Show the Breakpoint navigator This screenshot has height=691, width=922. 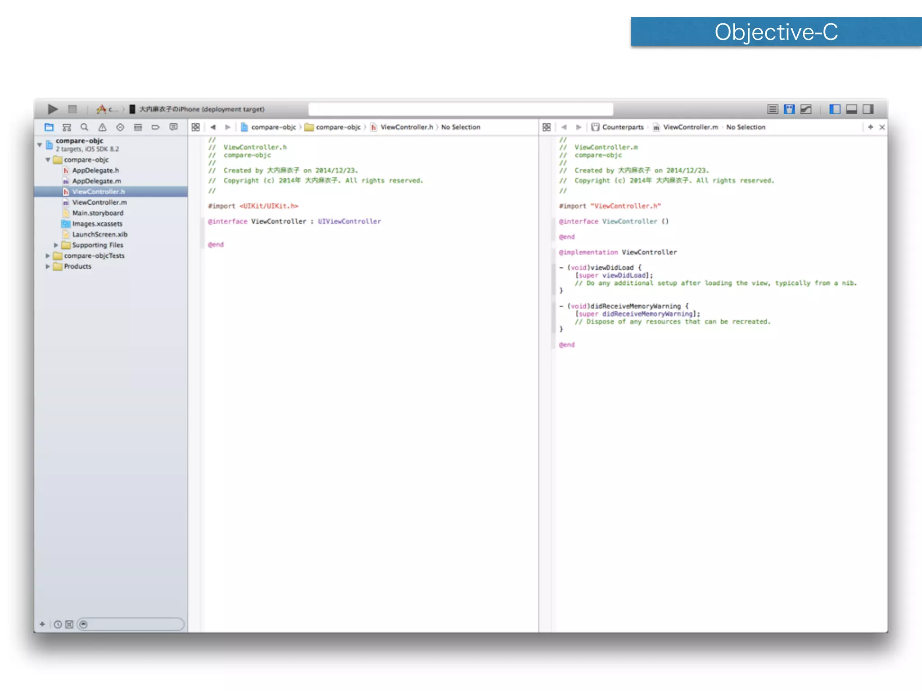155,127
